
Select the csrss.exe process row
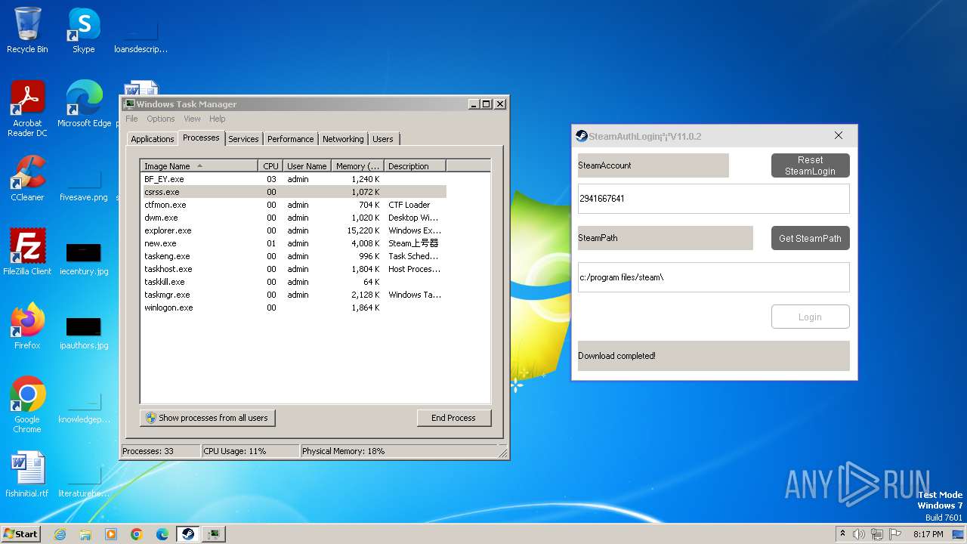coord(294,192)
